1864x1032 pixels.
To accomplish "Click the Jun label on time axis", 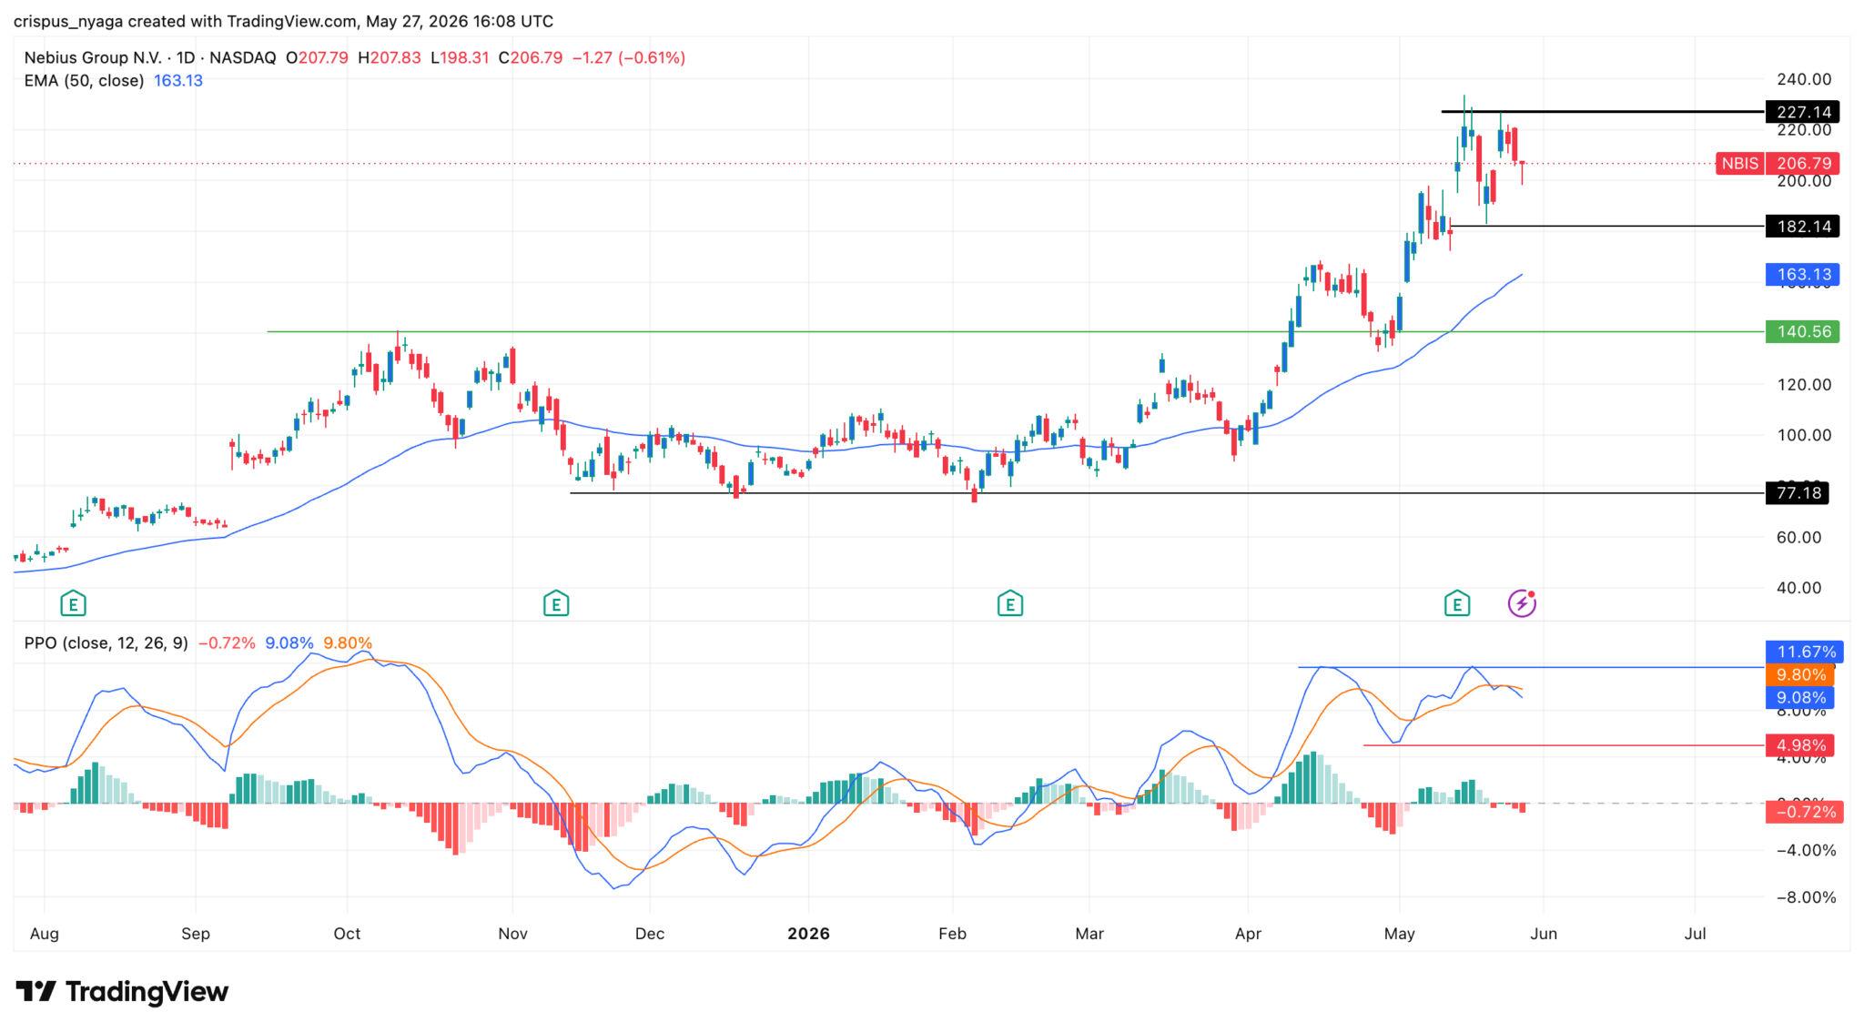I will coord(1544,934).
